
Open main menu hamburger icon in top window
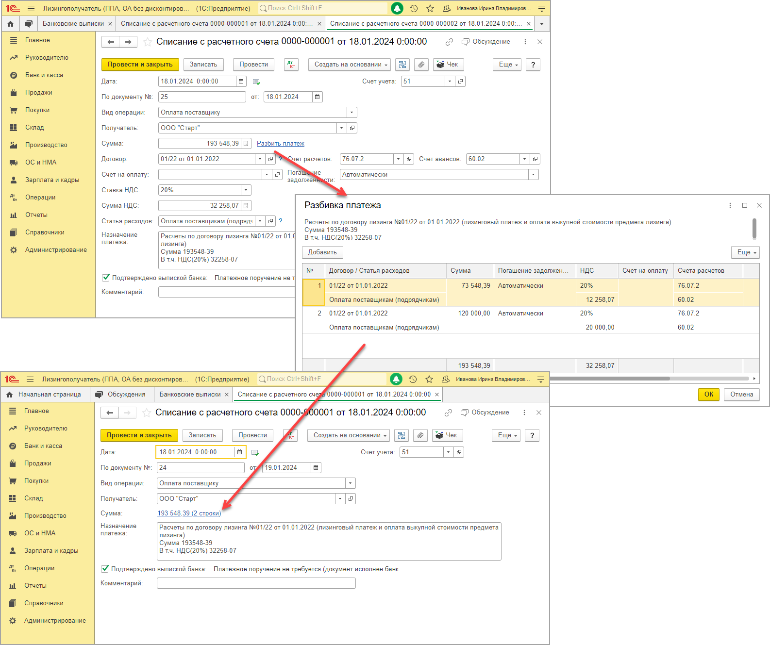pyautogui.click(x=31, y=8)
